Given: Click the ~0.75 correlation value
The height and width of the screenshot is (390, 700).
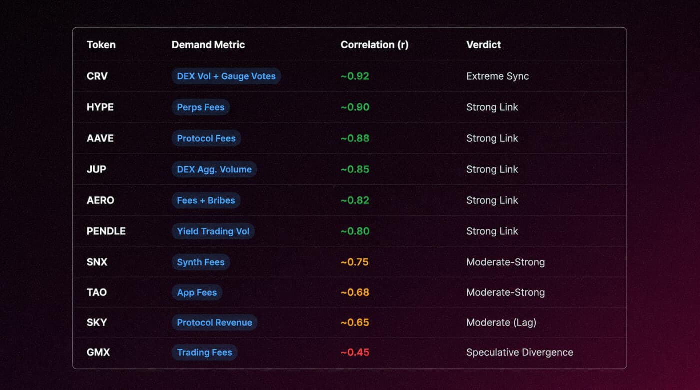Looking at the screenshot, I should tap(355, 262).
